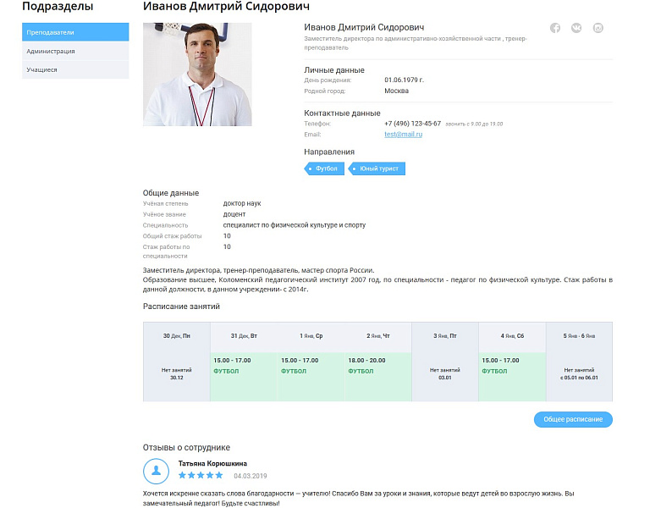Image resolution: width=661 pixels, height=508 pixels.
Task: Select the 31 Дек football lesson slot
Action: (x=244, y=377)
